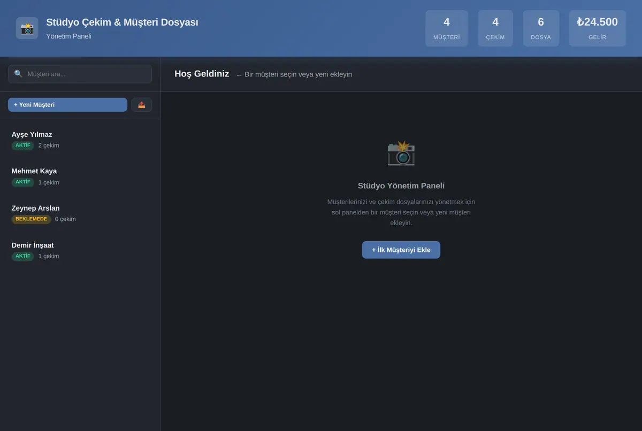
Task: Open Mehmet Kaya customer record
Action: pos(80,176)
